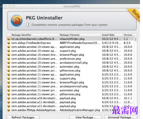Select the 10.0.0 automator.pkg row
This screenshot has width=143, height=119.
click(x=70, y=67)
